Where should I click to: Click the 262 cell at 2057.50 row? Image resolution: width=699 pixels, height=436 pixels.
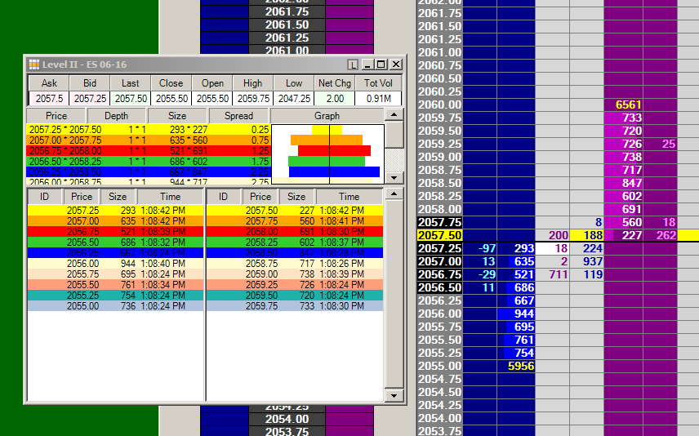661,235
